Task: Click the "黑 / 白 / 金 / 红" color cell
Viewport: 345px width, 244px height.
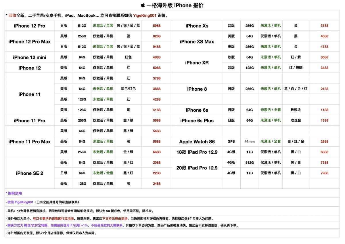Action: (296, 89)
